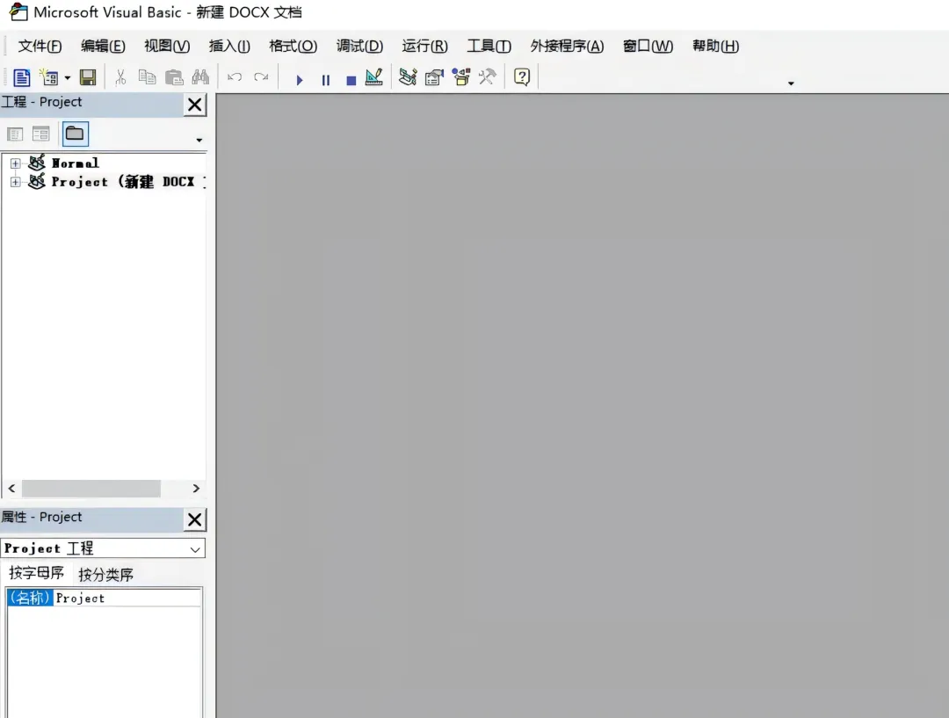Click the Normal project icon

(36, 163)
